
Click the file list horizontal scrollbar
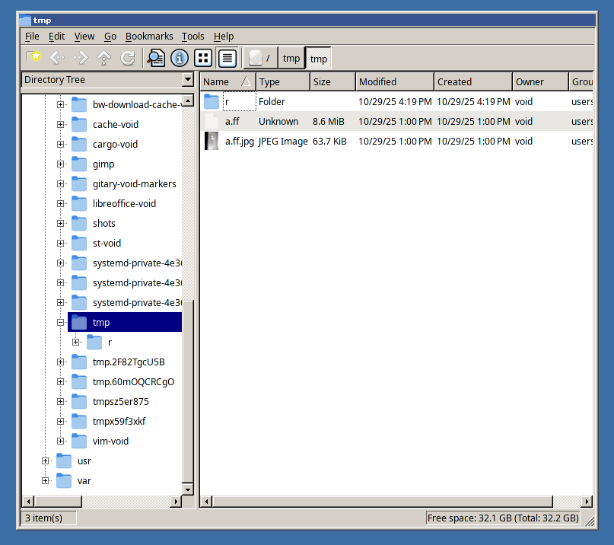(380, 502)
